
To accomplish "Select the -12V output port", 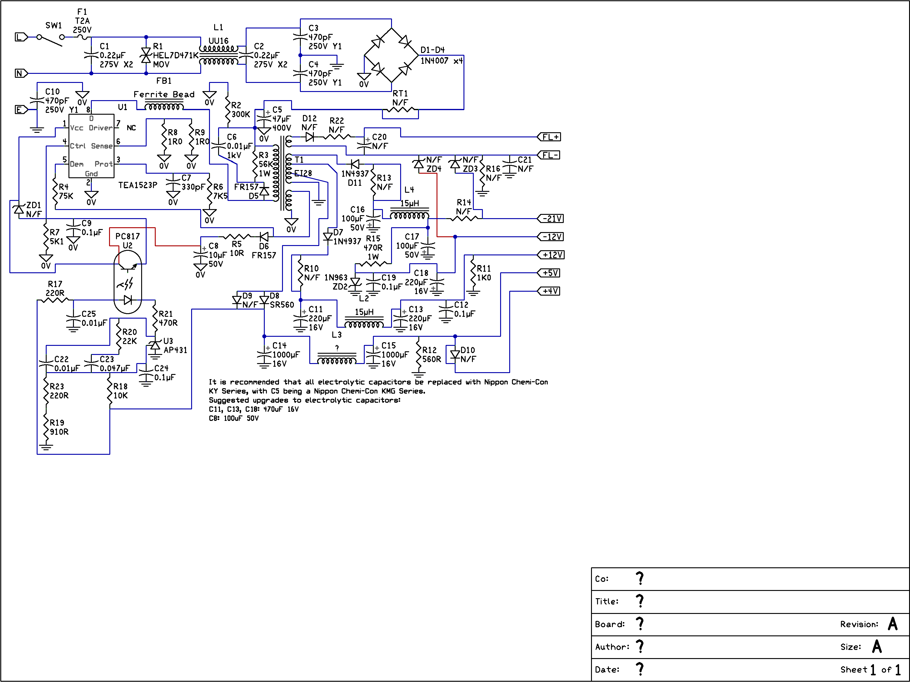I will click(x=550, y=237).
